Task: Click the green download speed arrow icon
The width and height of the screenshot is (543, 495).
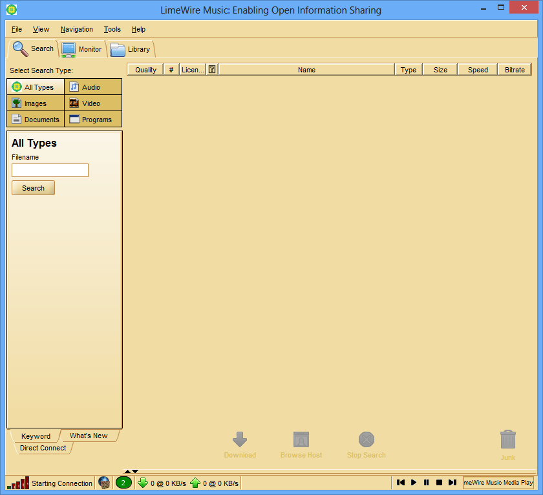Action: pos(143,483)
